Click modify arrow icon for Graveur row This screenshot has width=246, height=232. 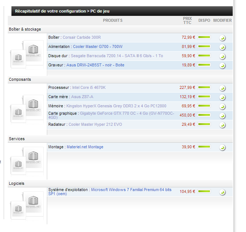(x=222, y=66)
